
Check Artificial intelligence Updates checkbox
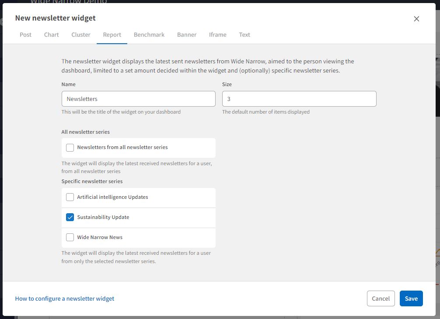70,197
